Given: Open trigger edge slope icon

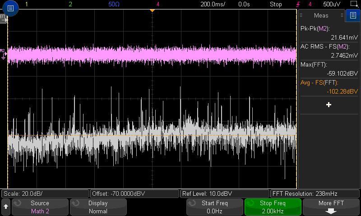Looking at the screenshot, I should click(x=298, y=4).
